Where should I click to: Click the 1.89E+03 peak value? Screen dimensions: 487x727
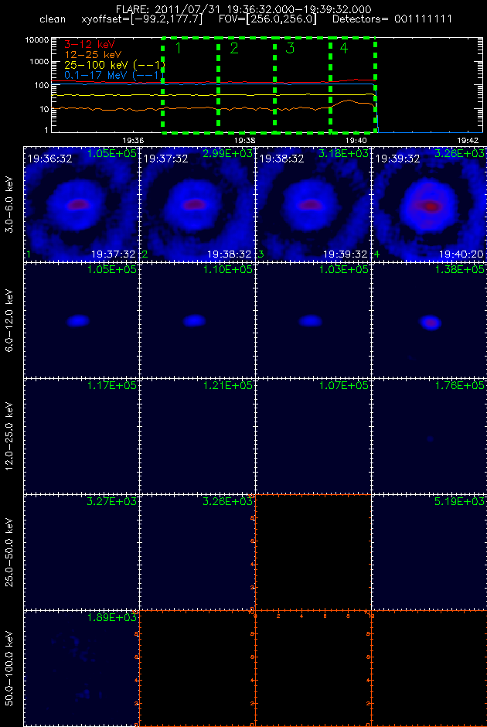click(x=112, y=617)
